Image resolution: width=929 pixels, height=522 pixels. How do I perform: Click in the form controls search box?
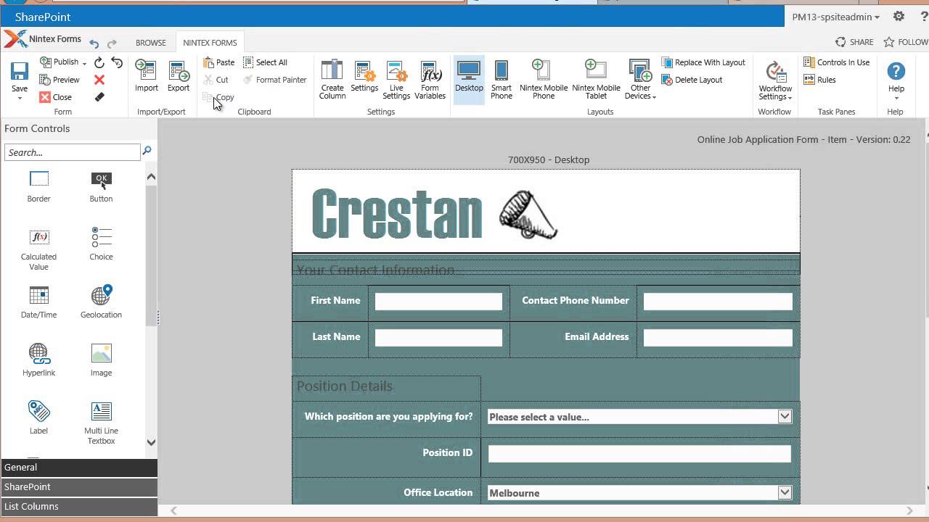[x=72, y=152]
